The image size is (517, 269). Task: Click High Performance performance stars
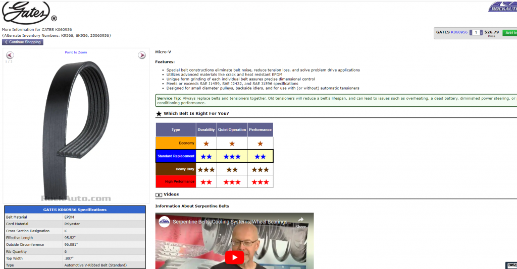point(260,182)
